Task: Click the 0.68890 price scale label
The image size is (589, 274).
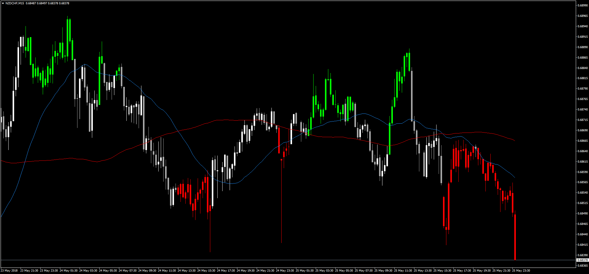Action: point(583,47)
